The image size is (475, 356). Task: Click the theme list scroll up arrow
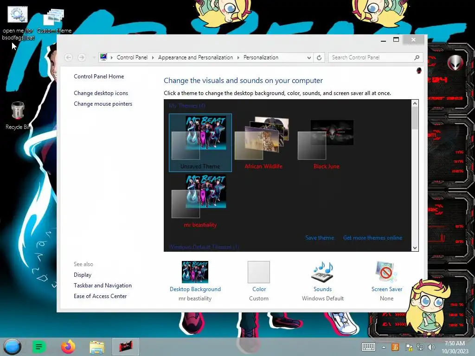tap(415, 103)
